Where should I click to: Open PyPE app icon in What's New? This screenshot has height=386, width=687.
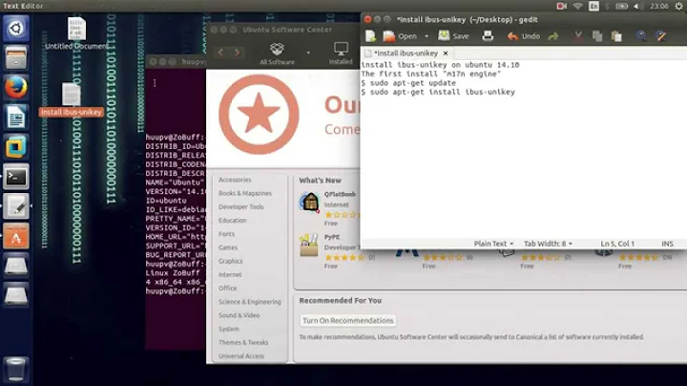[x=309, y=245]
